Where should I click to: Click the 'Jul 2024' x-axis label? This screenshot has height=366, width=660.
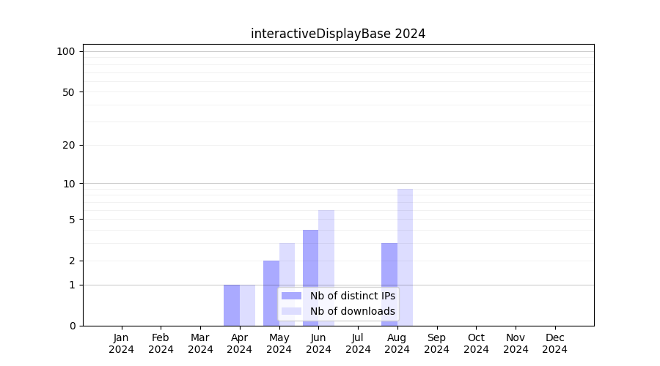(358, 343)
